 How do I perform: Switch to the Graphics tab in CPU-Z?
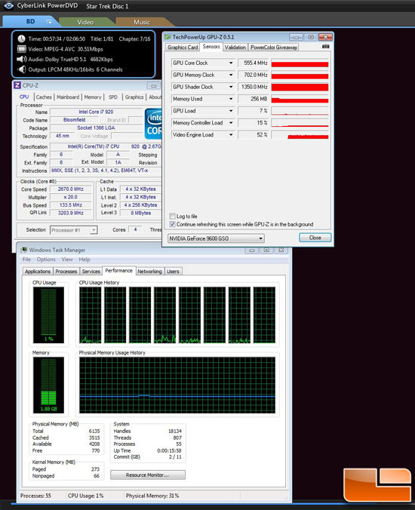tap(134, 97)
